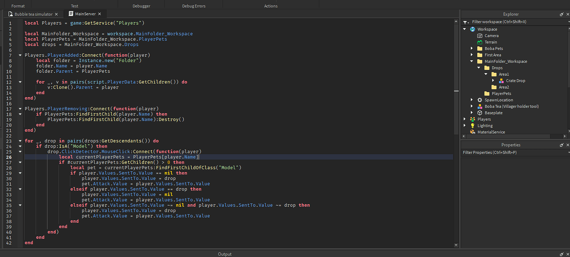
Task: Fold the PlayerAdded function at line 7
Action: (x=20, y=55)
